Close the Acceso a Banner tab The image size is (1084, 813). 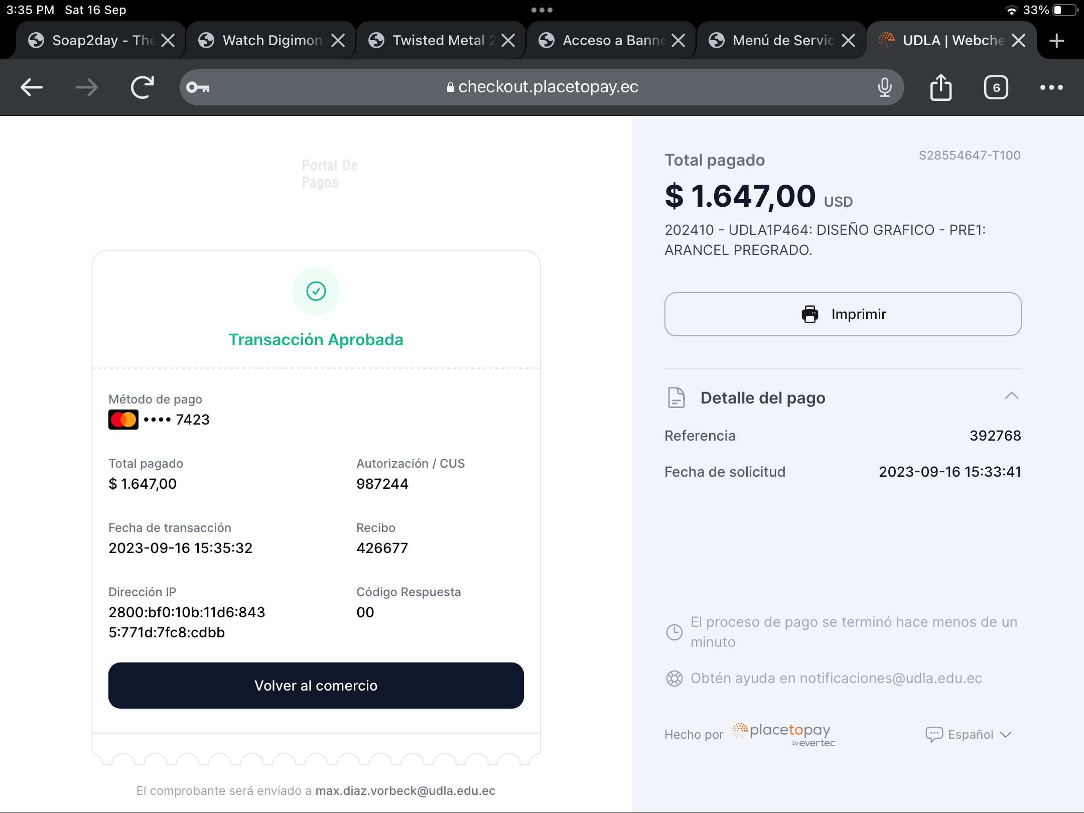pos(679,41)
